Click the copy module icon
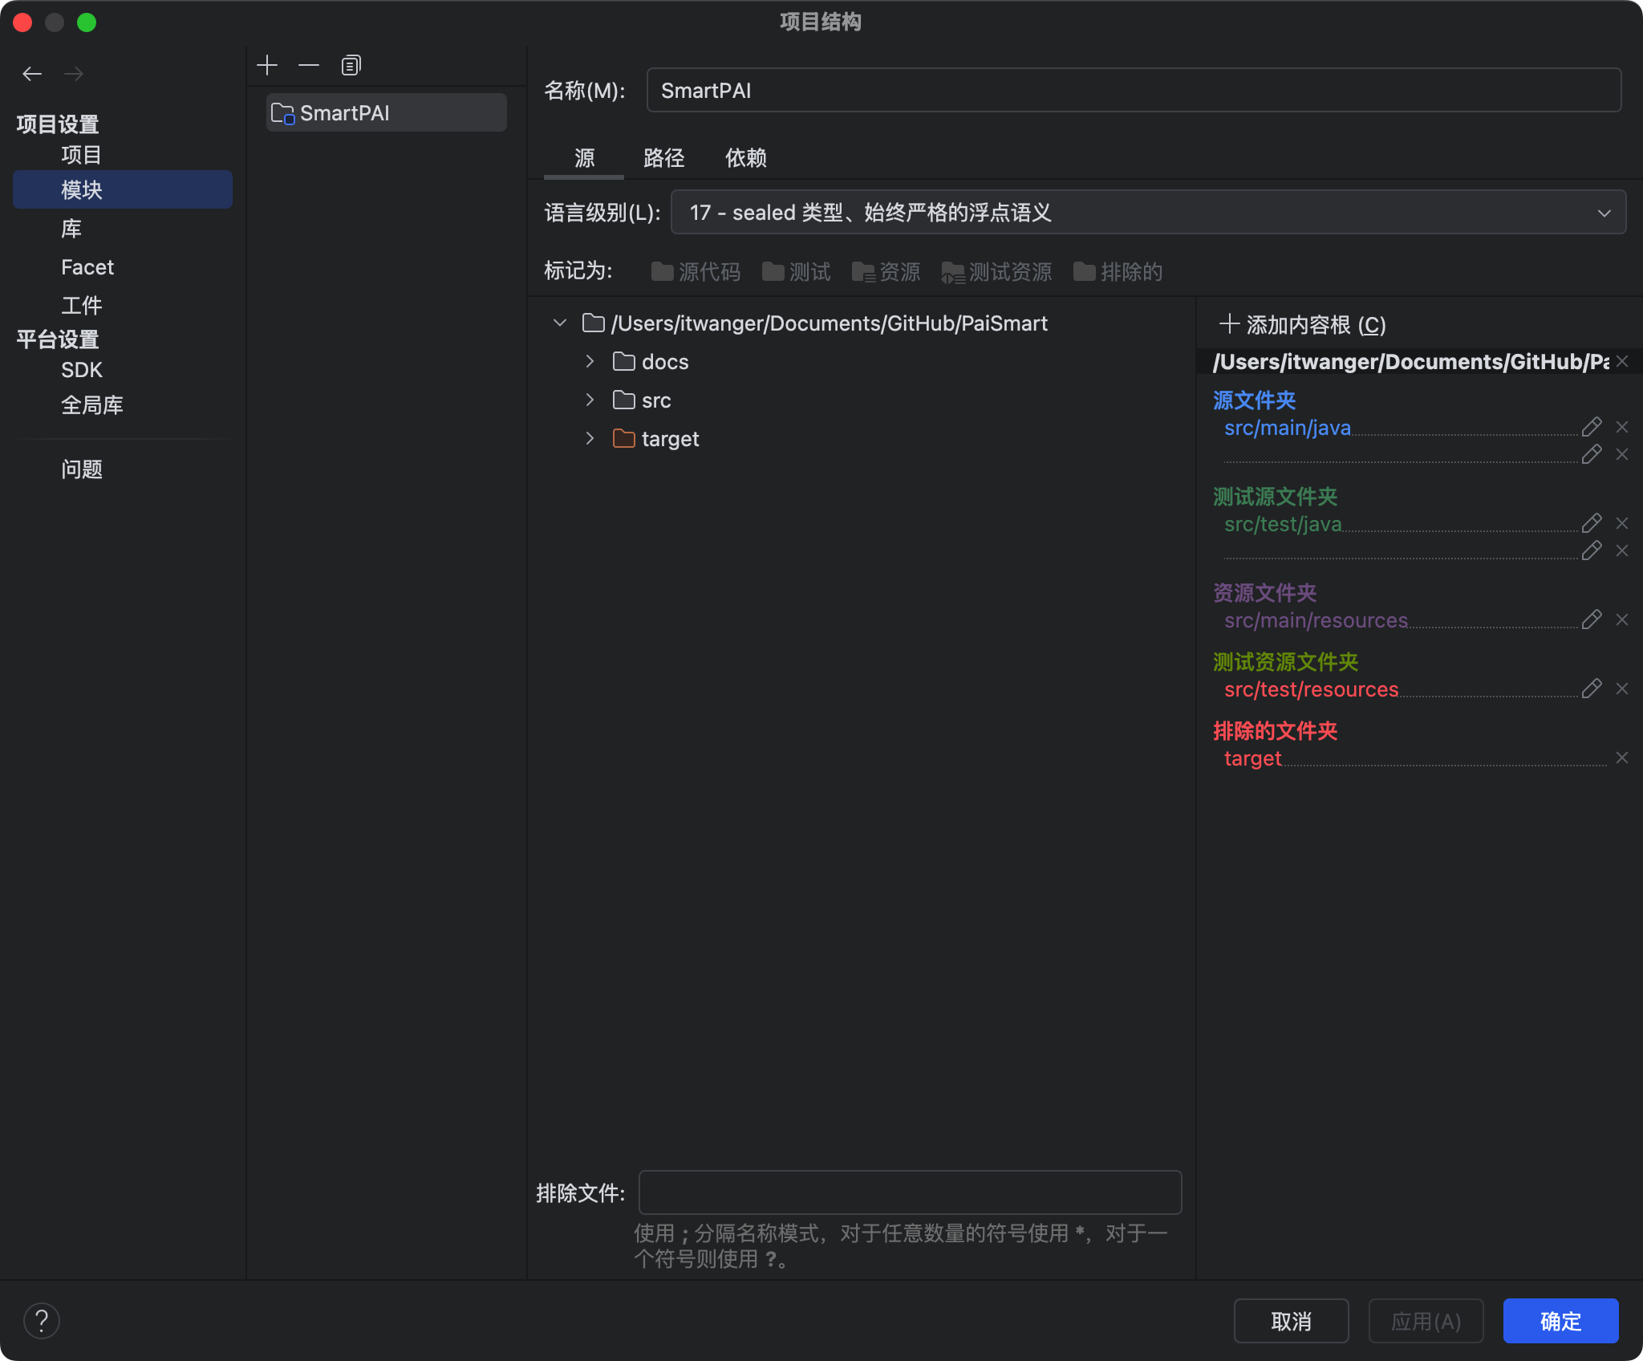 click(x=351, y=65)
